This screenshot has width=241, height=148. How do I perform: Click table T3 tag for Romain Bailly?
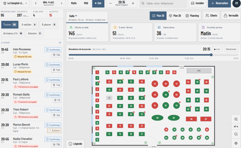pyautogui.click(x=57, y=100)
